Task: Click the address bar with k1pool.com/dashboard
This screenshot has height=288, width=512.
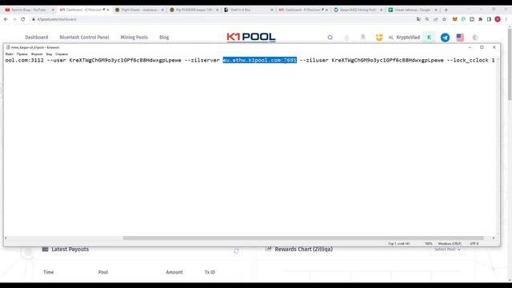Action: (x=222, y=19)
